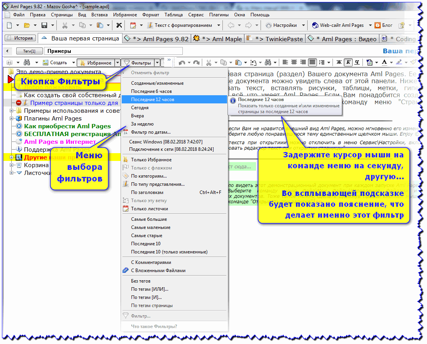Open the Настройки dropdown arrow
Screen dimensions: 427x344
(x=303, y=25)
